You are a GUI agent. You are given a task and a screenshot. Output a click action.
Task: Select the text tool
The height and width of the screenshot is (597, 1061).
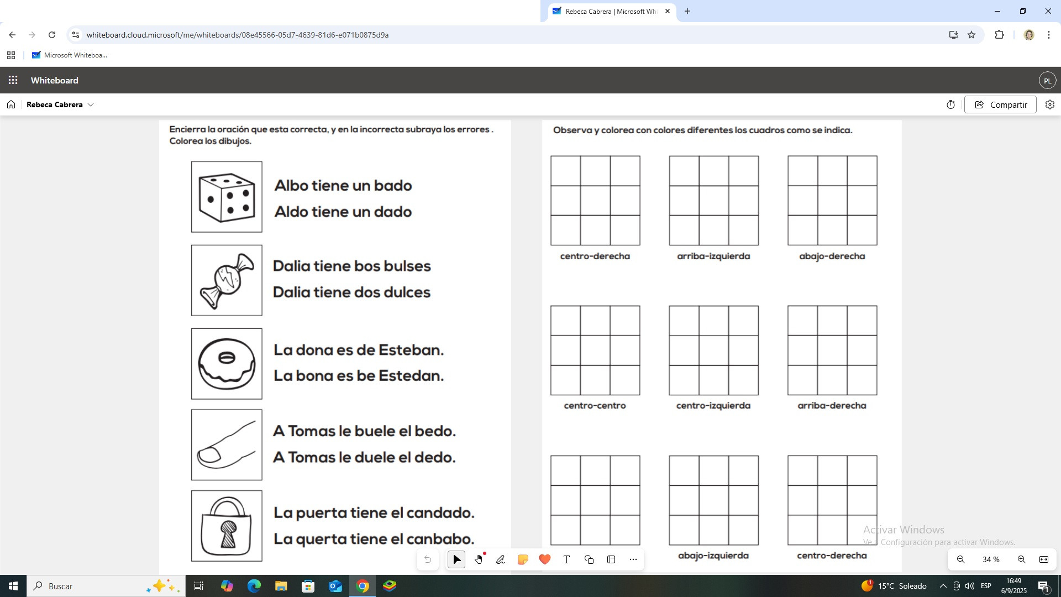566,559
